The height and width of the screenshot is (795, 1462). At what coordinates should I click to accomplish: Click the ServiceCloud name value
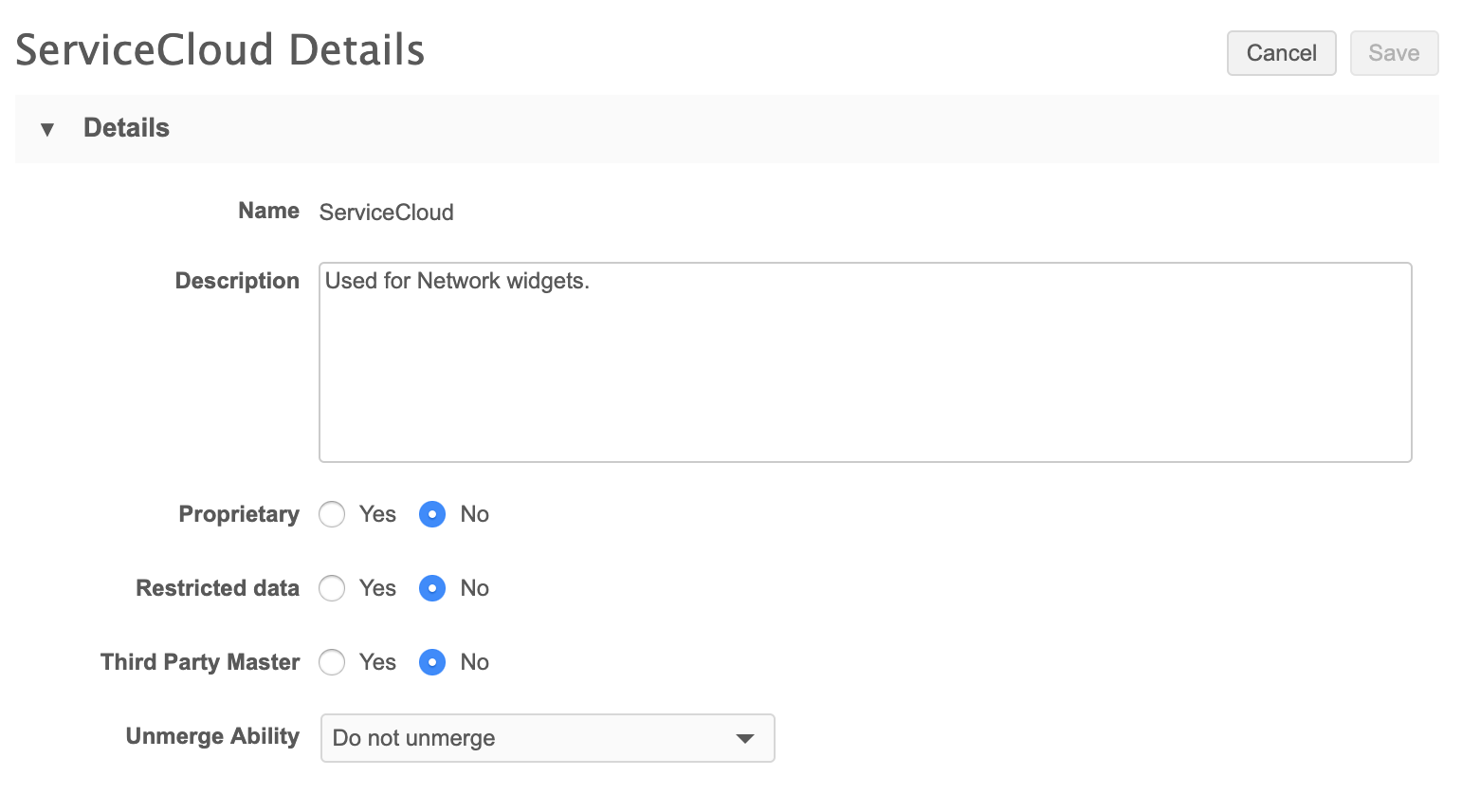pos(386,213)
